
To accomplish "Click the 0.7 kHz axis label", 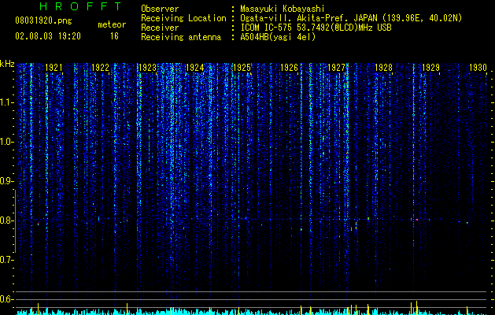I will pos(7,260).
